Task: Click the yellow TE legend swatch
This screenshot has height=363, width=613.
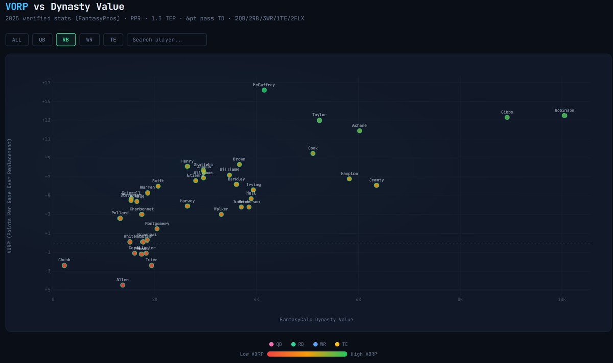Action: point(337,345)
